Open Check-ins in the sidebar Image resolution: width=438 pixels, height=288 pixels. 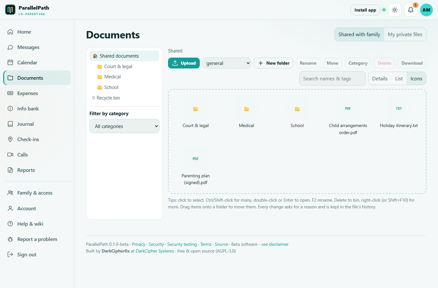[x=37, y=139]
